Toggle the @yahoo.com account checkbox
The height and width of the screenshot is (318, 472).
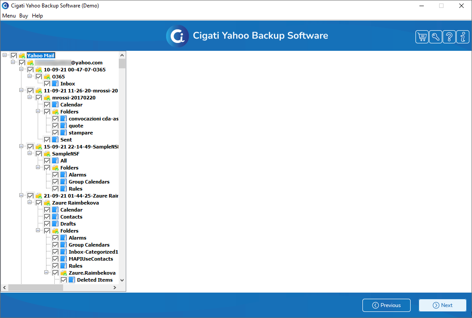22,63
